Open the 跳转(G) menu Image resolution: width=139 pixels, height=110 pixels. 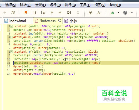click(26, 5)
